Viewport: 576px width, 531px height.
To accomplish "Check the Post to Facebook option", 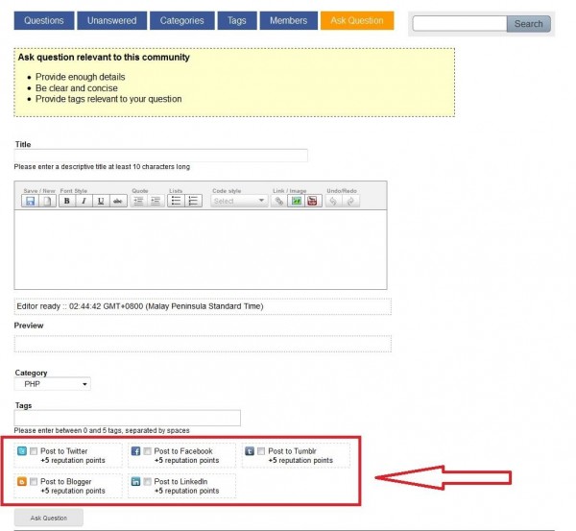I will tap(147, 451).
